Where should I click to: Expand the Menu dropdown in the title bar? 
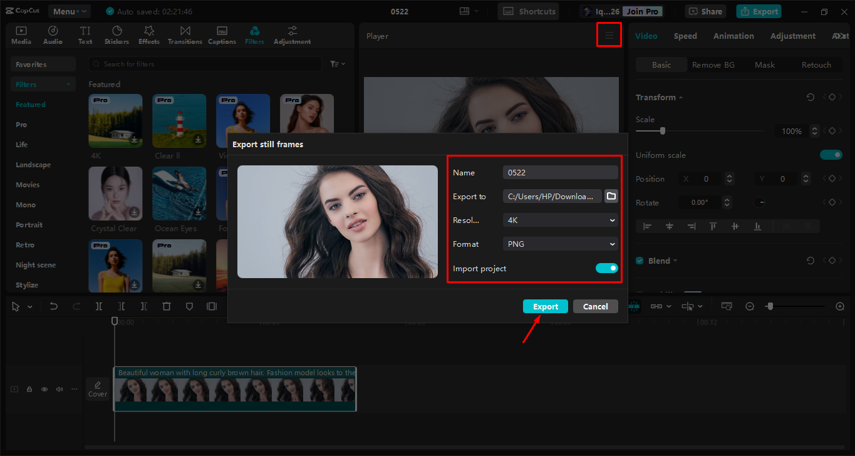69,11
